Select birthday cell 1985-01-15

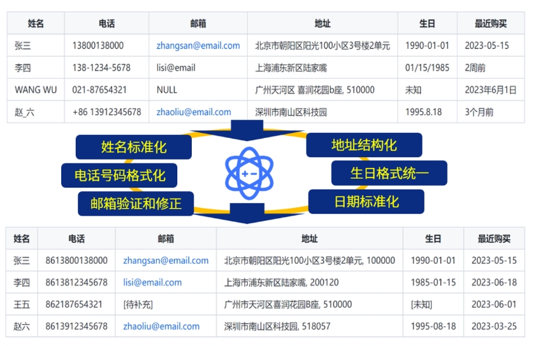[x=433, y=282]
